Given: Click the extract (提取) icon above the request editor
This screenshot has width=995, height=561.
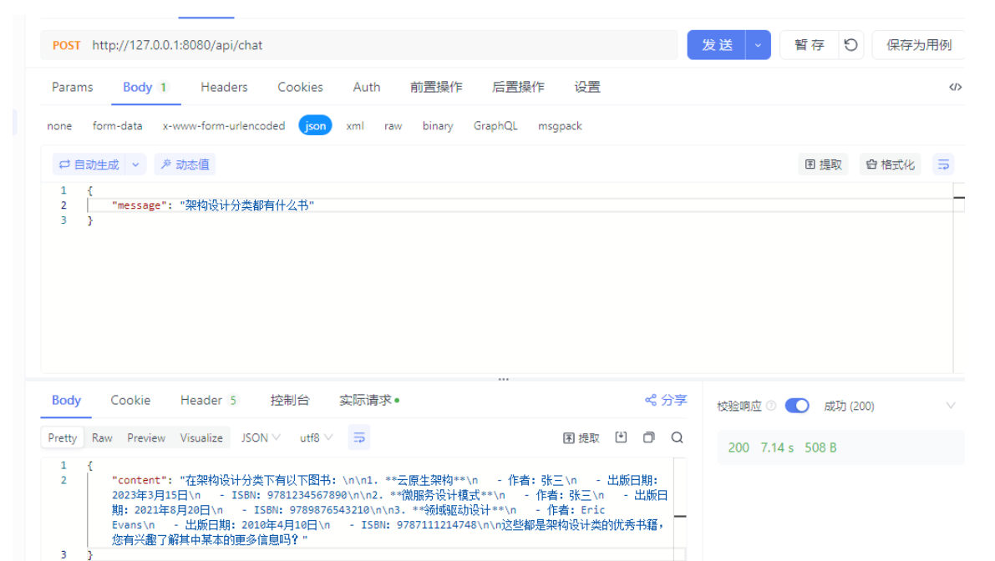Looking at the screenshot, I should click(x=823, y=164).
